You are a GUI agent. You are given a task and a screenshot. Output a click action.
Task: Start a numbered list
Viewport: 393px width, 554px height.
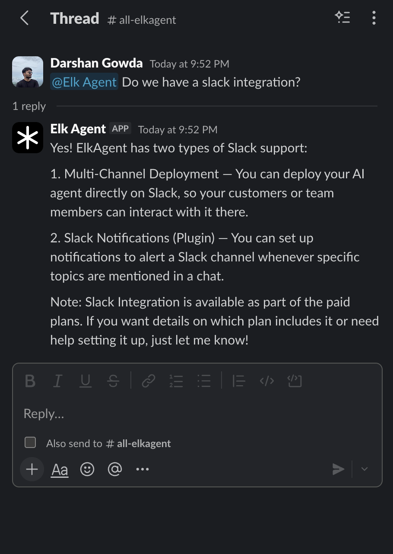coord(176,381)
